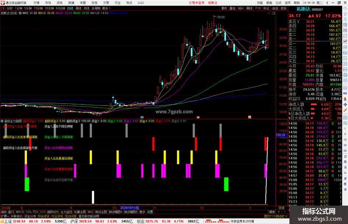
Task: Open the 更多 indicator list at the bottom
Action: [x=142, y=212]
